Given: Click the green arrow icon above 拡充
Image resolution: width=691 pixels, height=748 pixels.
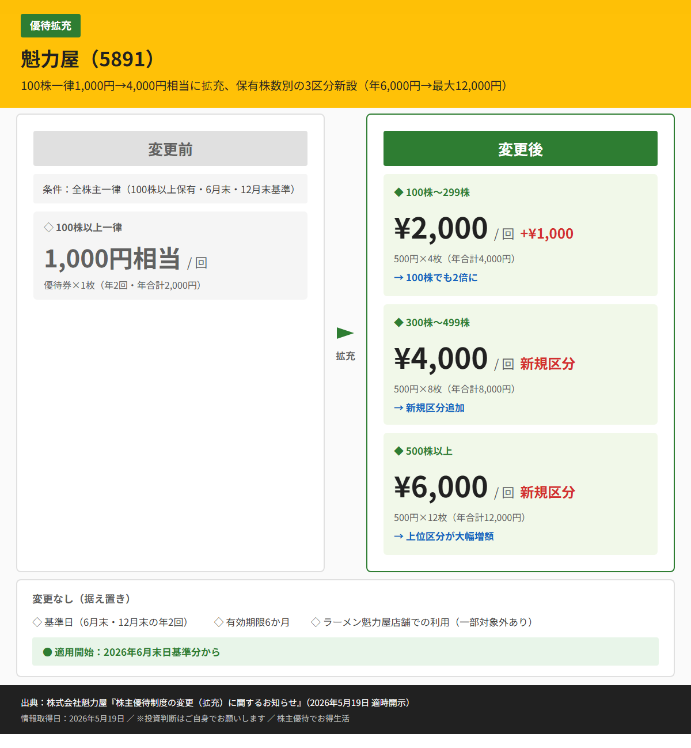Looking at the screenshot, I should coord(345,333).
